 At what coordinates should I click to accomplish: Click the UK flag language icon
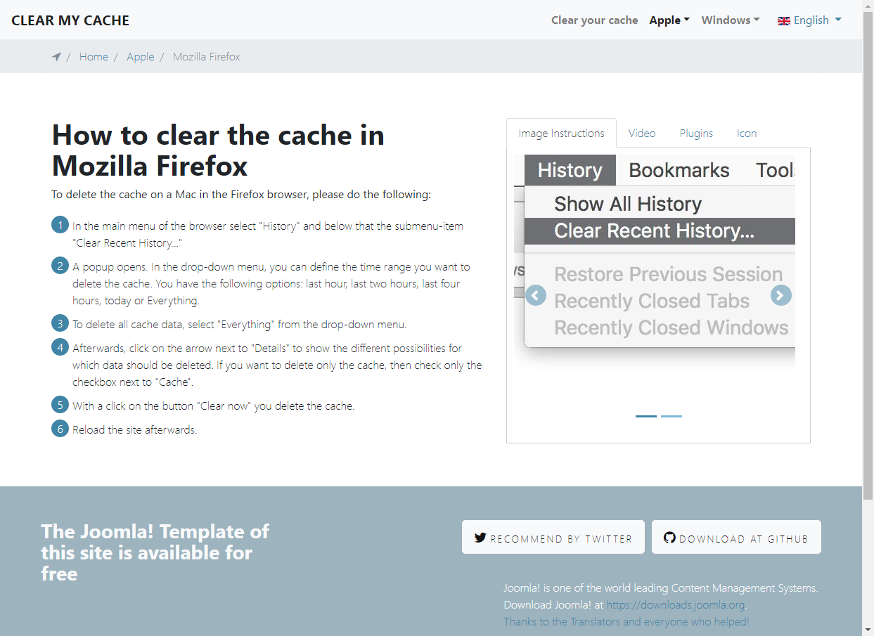784,21
